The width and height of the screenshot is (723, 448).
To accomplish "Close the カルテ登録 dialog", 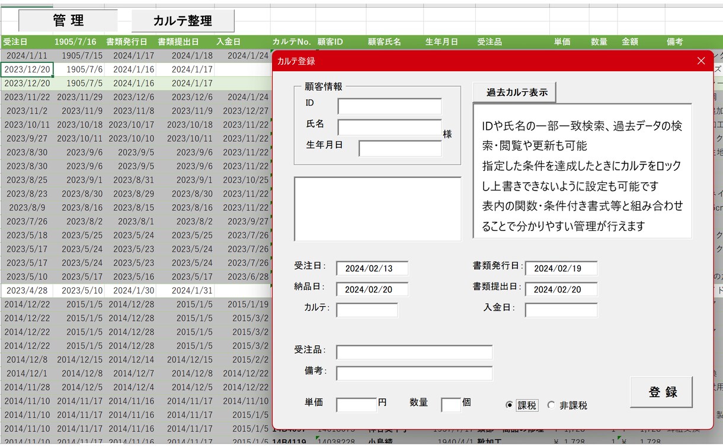I will 701,61.
